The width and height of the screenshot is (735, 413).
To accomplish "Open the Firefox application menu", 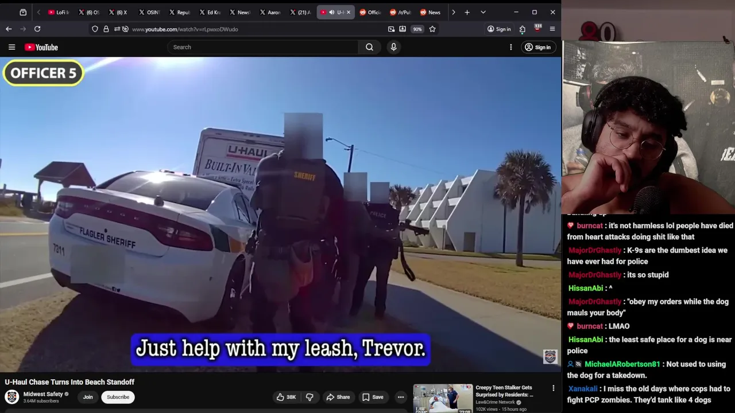I will [552, 29].
